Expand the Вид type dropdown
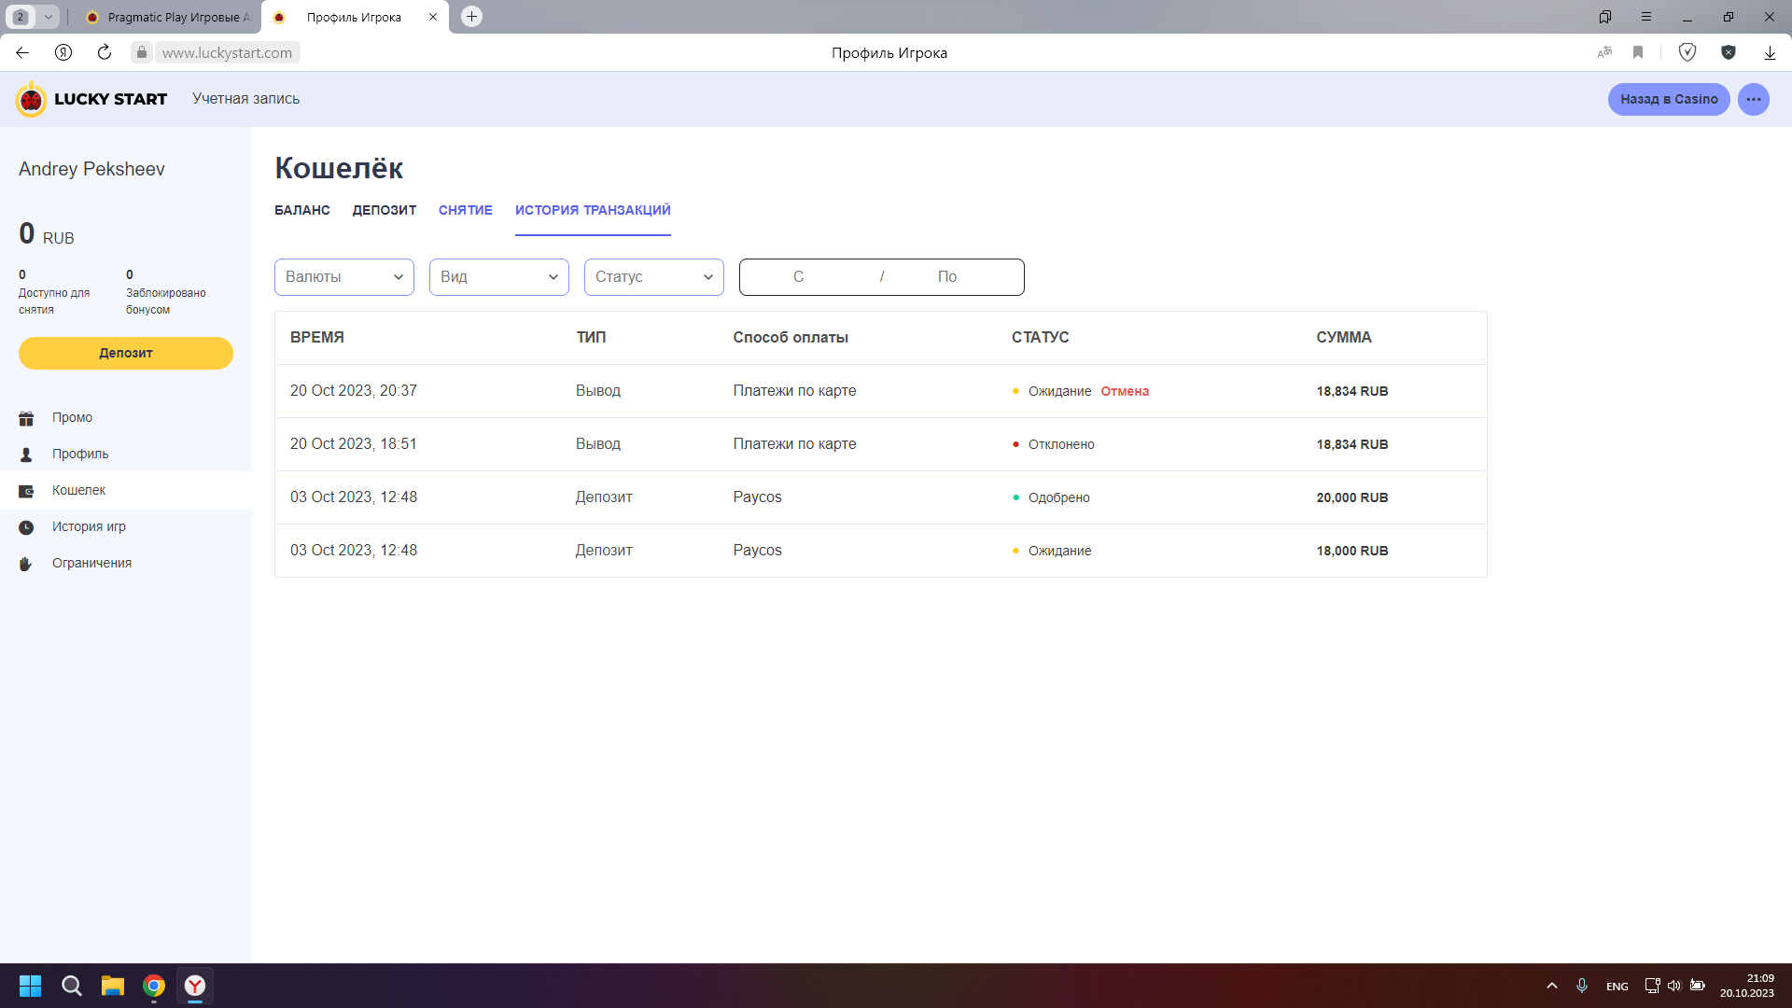Image resolution: width=1792 pixels, height=1008 pixels. click(x=499, y=277)
